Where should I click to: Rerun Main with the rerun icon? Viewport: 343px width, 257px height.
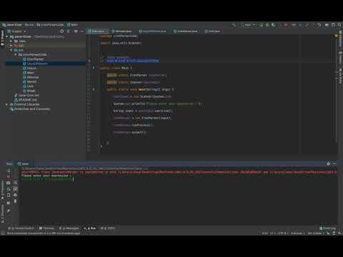9,171
